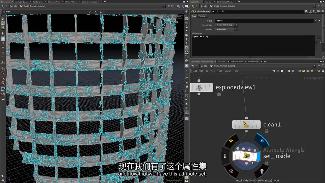
Task: Click the purple template ring button on set_inside
Action: pyautogui.click(x=262, y=171)
